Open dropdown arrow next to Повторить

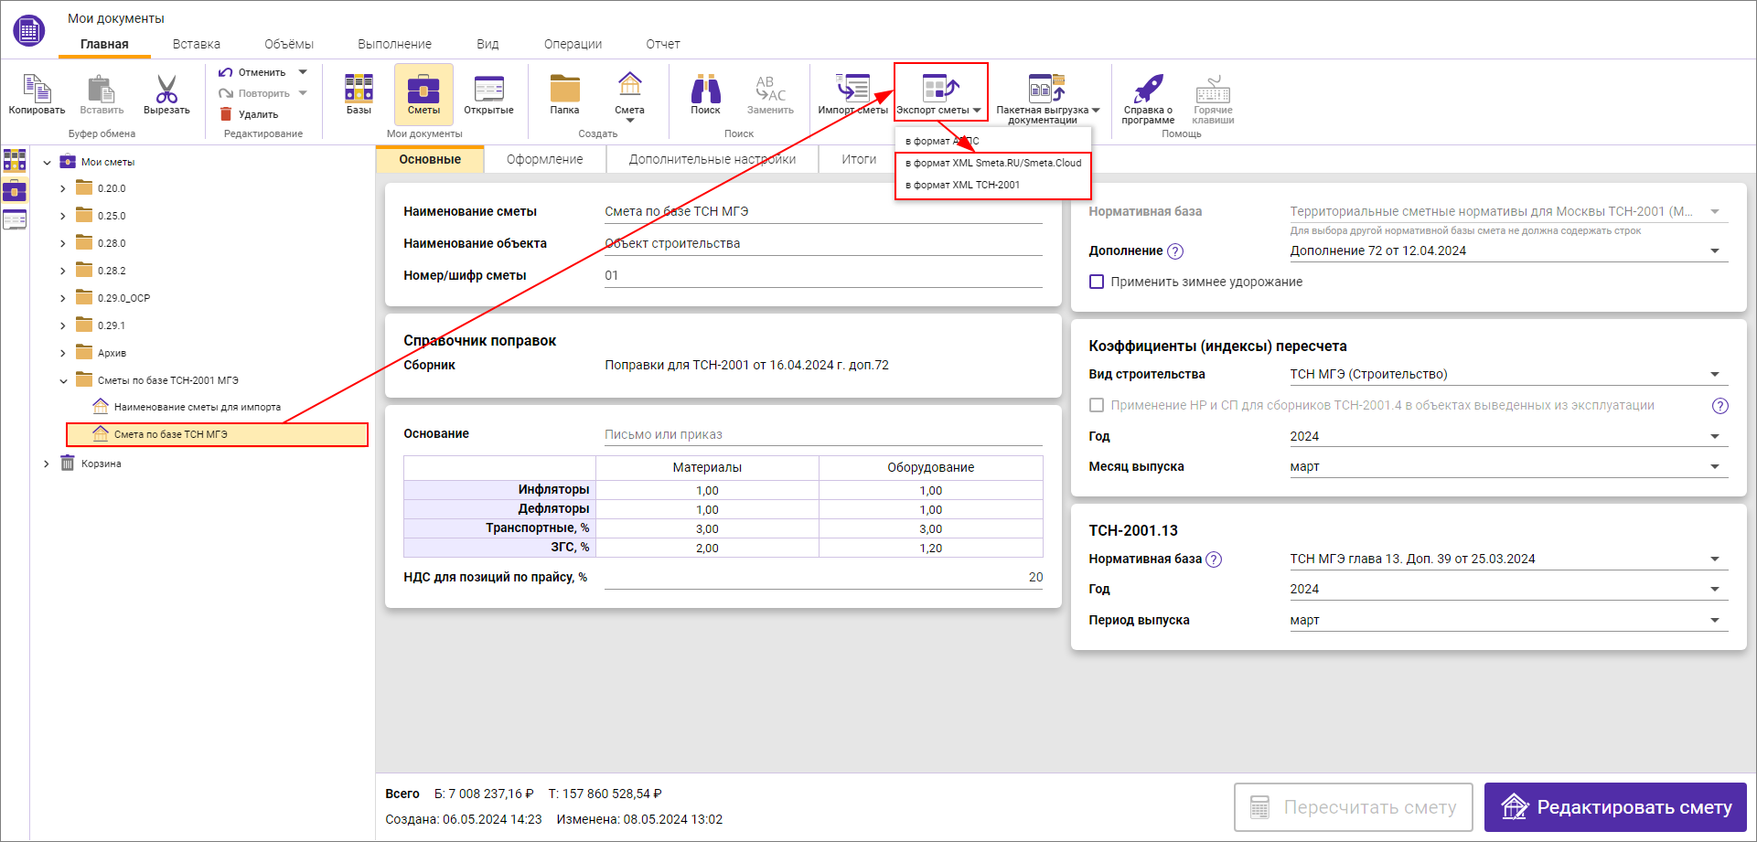[303, 93]
